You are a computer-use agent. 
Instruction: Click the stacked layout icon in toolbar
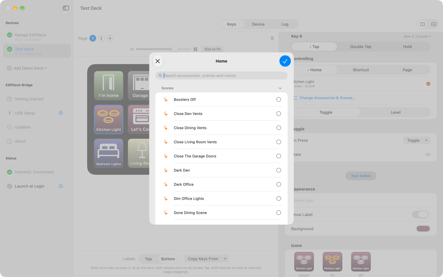tap(433, 24)
